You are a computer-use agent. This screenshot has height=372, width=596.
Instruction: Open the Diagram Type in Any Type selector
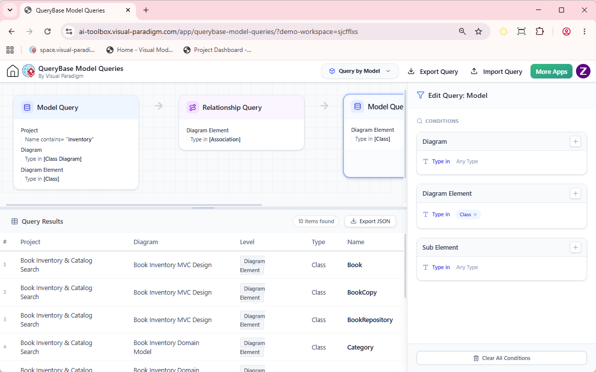point(467,161)
